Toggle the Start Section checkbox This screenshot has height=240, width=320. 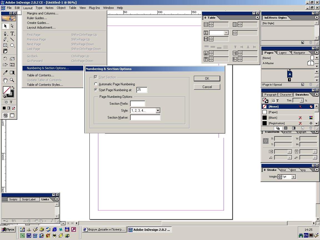coord(96,77)
